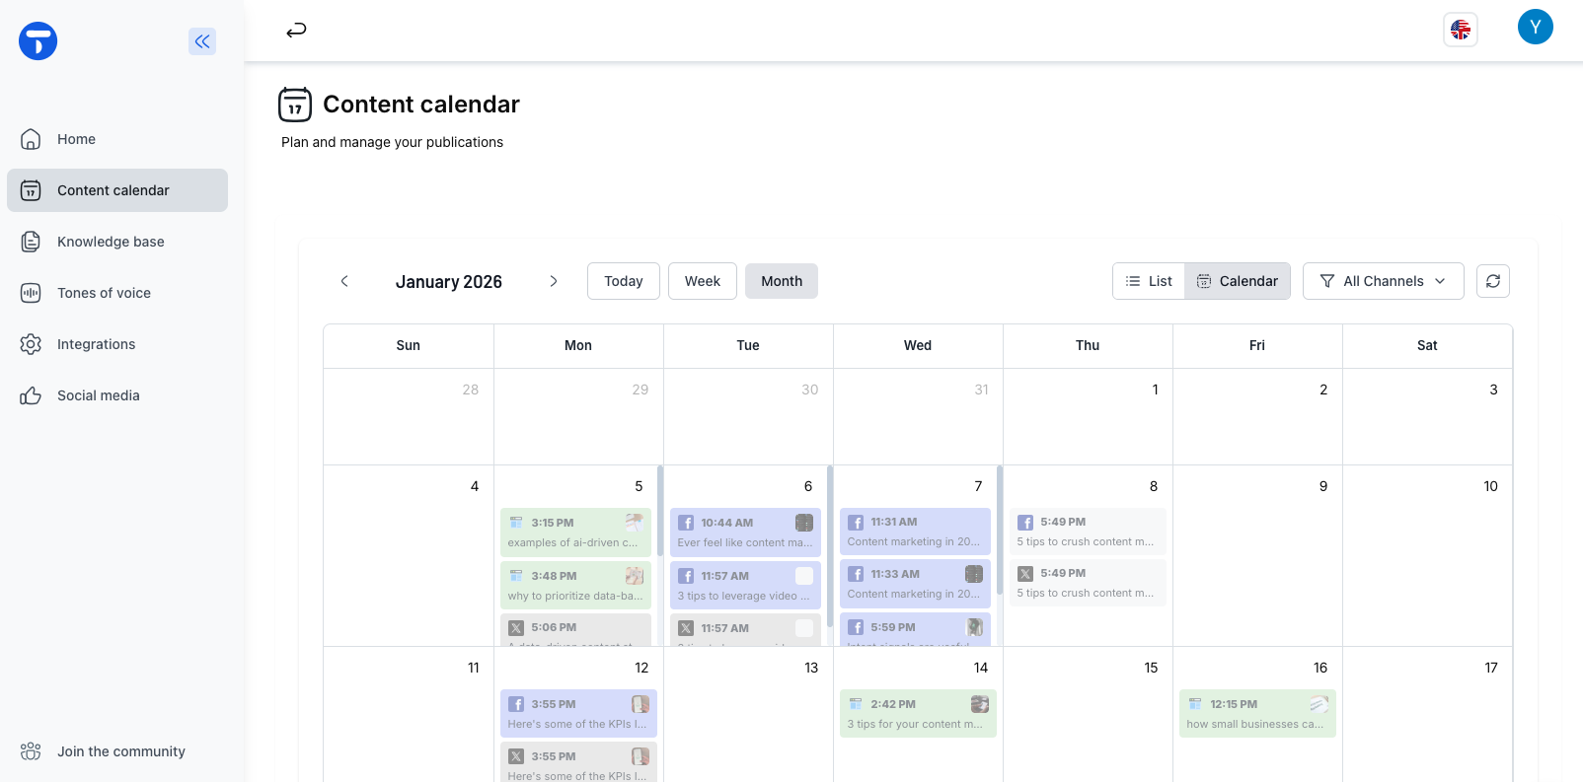Switch to Calendar view toggle
The image size is (1583, 782).
tap(1238, 281)
